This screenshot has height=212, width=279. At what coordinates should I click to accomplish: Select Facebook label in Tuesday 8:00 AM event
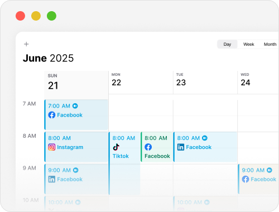(199, 147)
